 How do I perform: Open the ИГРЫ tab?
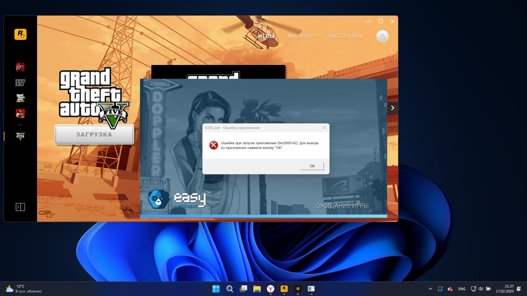click(266, 36)
